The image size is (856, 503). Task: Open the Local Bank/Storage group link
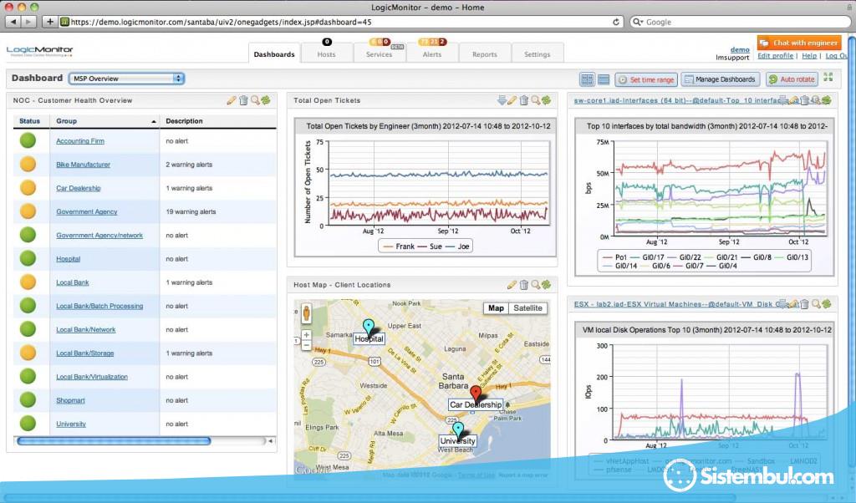[x=85, y=353]
